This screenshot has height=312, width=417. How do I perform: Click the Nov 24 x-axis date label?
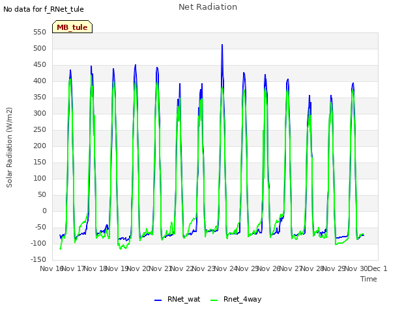click(x=225, y=268)
